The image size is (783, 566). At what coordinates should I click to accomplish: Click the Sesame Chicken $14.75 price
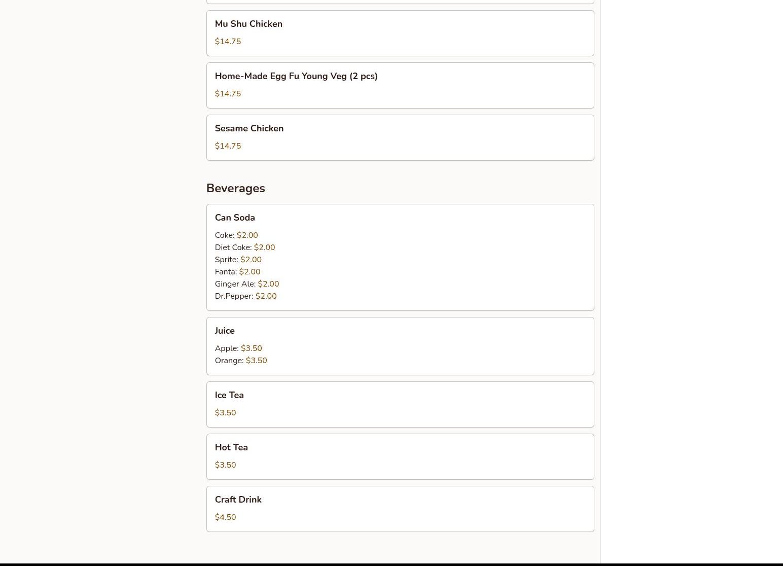pos(228,146)
